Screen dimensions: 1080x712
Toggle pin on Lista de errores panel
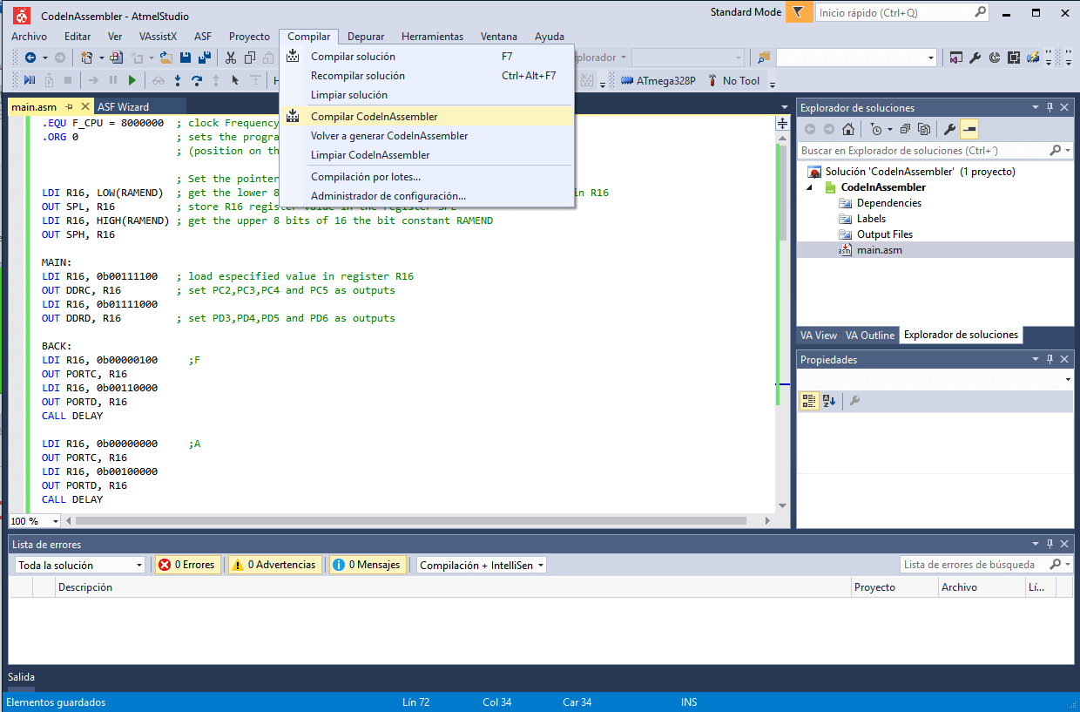[x=1050, y=544]
